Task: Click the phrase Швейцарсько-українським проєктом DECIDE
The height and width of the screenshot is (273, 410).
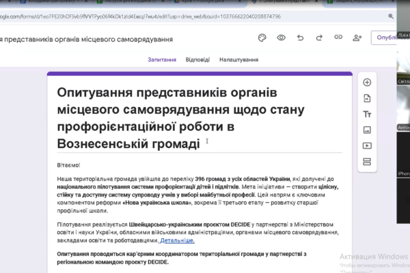Action: point(189,225)
